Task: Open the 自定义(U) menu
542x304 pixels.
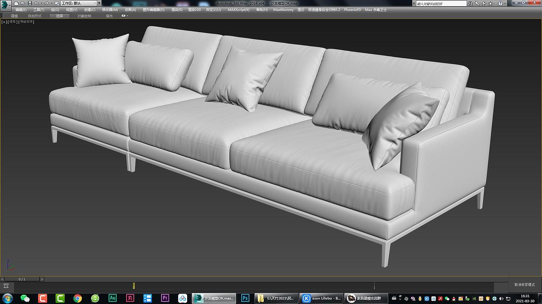Action: pos(213,10)
